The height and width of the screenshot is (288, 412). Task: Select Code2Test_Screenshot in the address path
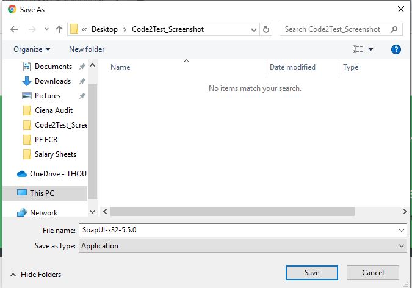tap(168, 29)
